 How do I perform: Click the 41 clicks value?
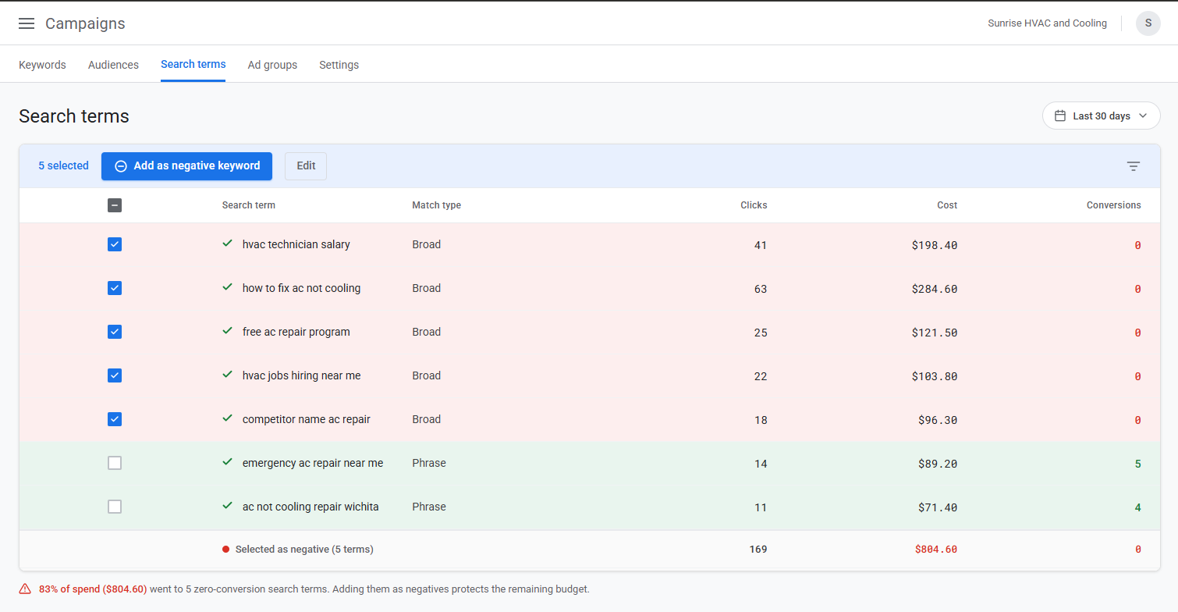click(x=761, y=245)
